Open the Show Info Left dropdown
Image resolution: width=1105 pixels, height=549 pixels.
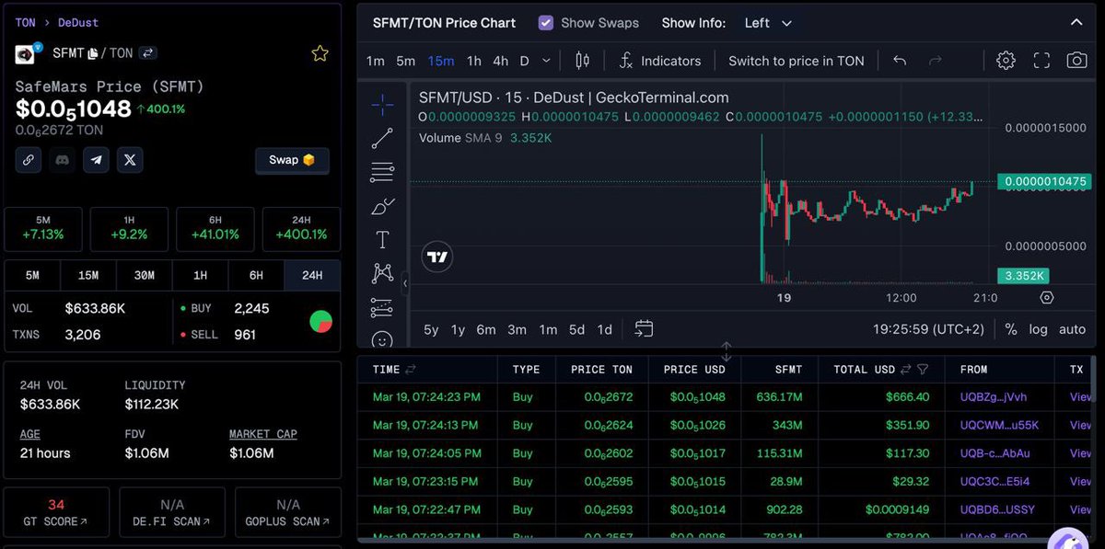point(768,23)
